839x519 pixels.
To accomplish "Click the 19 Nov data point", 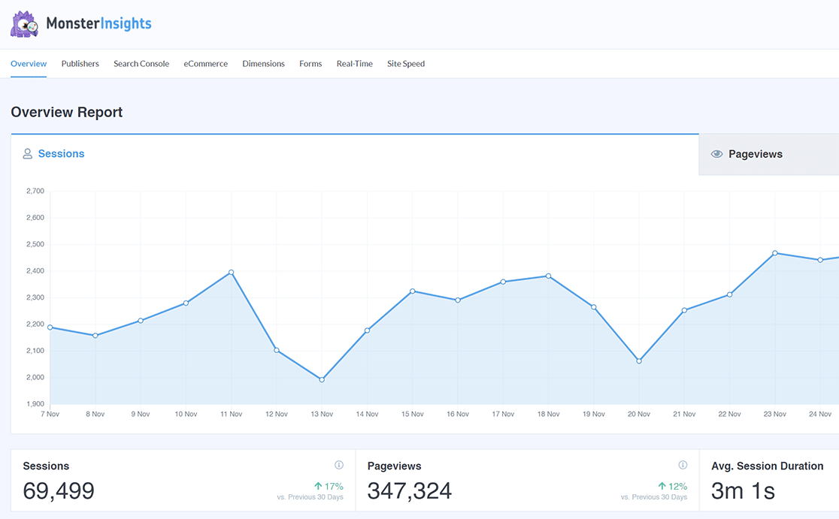I will (x=593, y=307).
